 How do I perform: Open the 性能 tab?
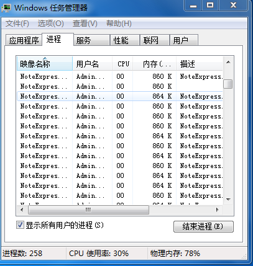tap(124, 40)
